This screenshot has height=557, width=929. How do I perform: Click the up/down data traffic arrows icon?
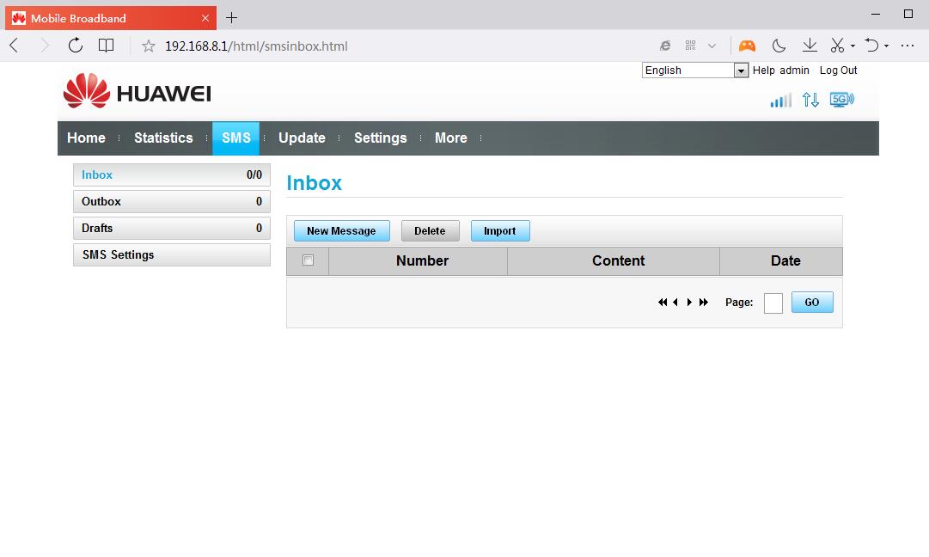click(x=810, y=100)
